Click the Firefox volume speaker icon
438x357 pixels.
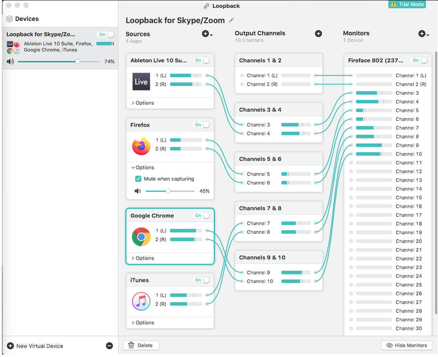click(x=138, y=191)
